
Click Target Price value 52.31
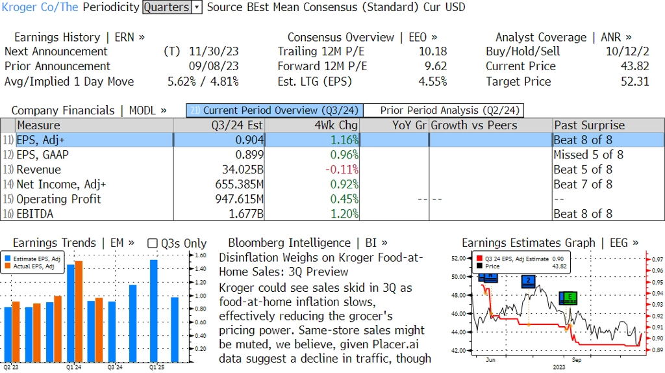click(x=635, y=81)
